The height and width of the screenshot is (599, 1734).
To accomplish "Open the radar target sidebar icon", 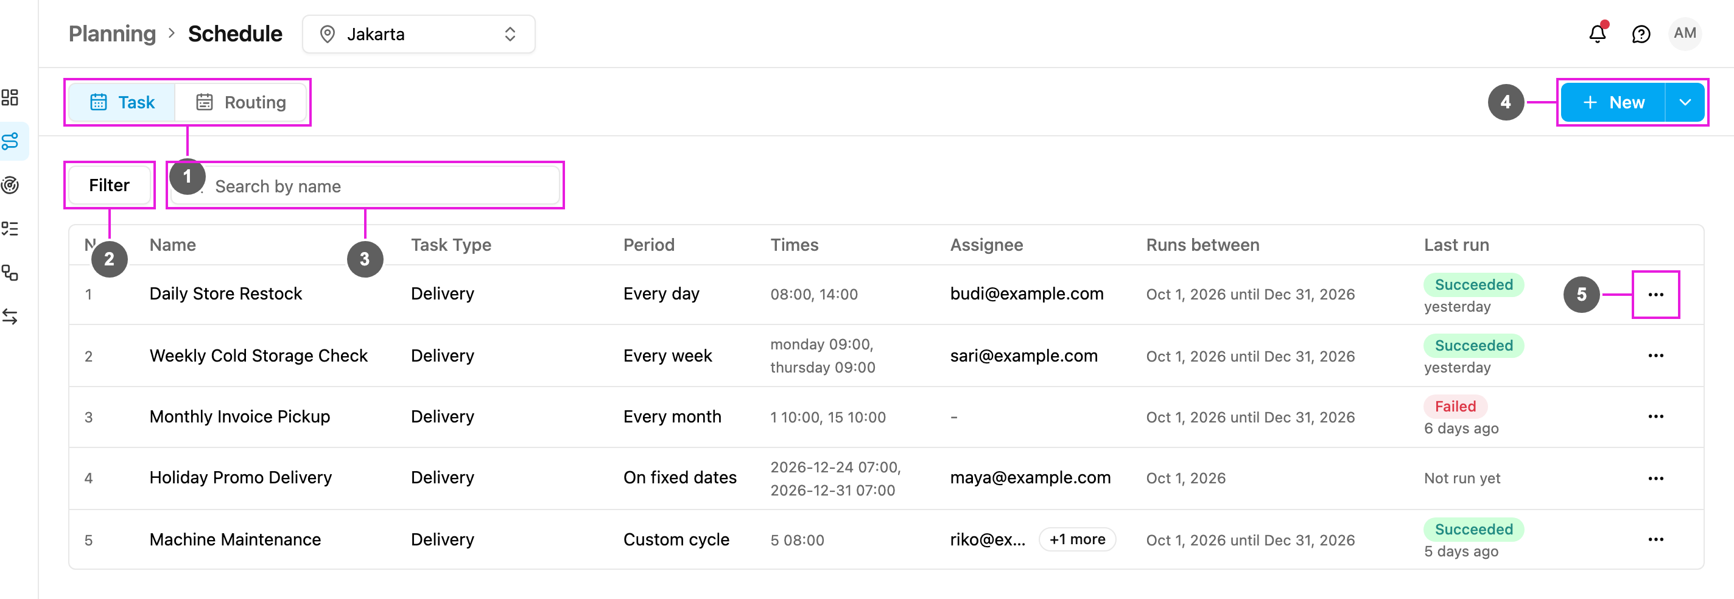I will click(x=10, y=185).
